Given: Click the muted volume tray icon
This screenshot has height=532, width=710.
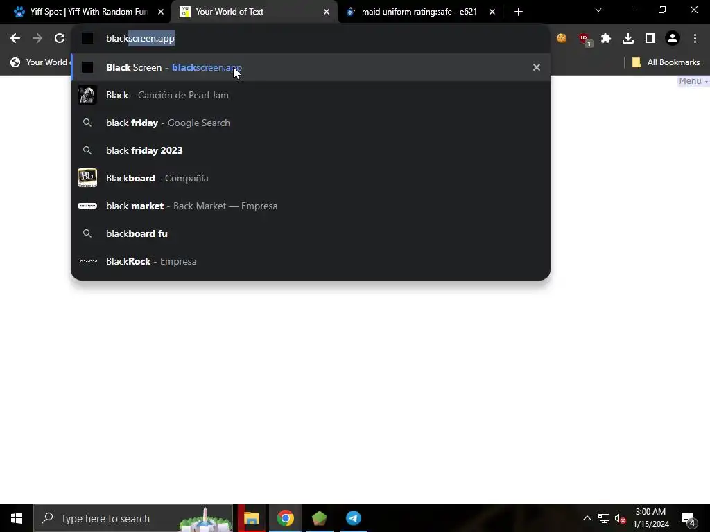Looking at the screenshot, I should [x=621, y=519].
